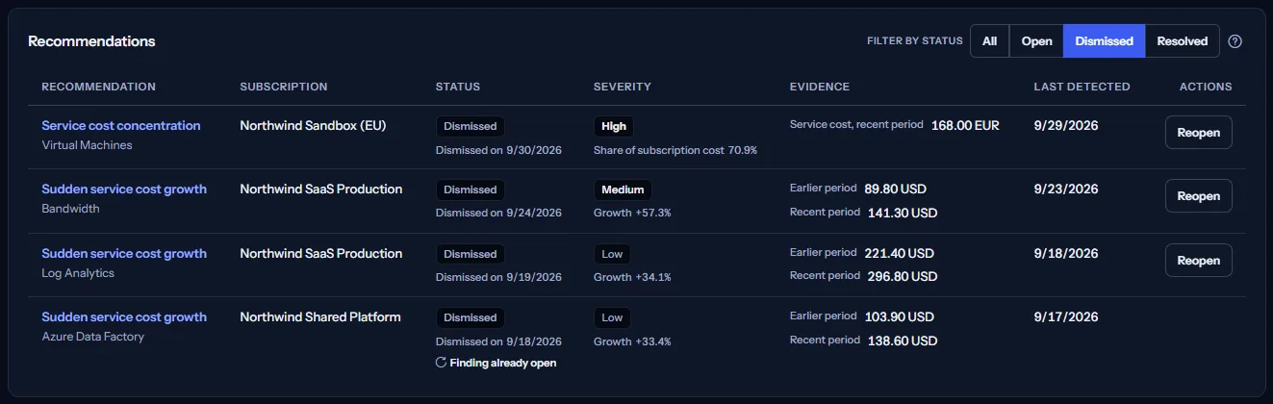Click the Growth +33.4% value
The image size is (1273, 404).
point(632,341)
